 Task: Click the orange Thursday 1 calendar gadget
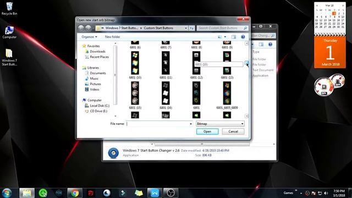click(330, 52)
